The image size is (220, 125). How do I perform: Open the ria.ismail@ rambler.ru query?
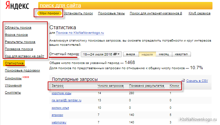pos(66,100)
